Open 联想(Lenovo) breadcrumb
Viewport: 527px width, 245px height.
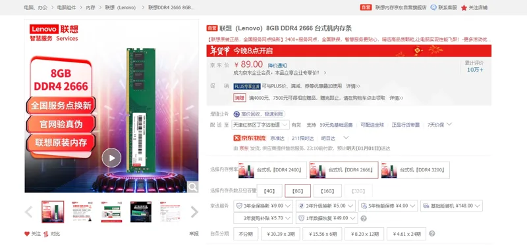tap(121, 7)
